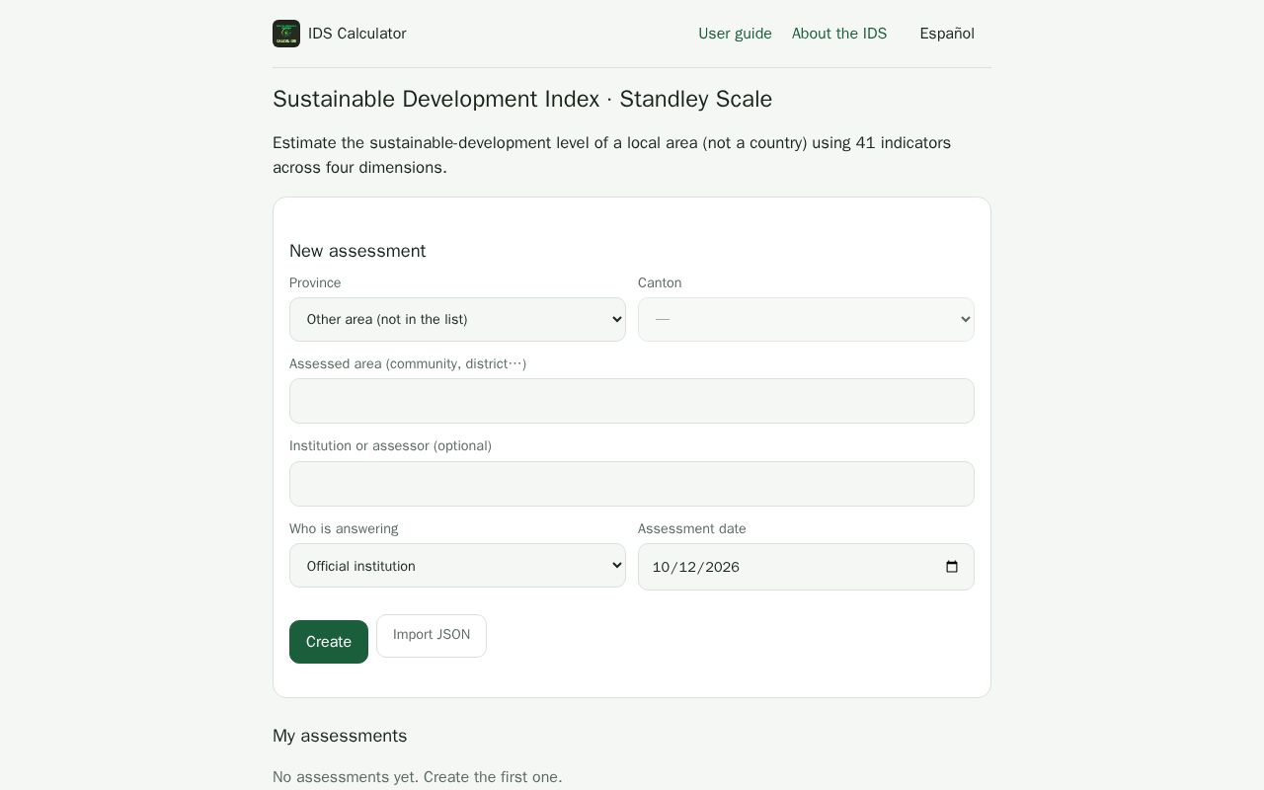
Task: Expand the Who is answering dropdown
Action: click(457, 566)
